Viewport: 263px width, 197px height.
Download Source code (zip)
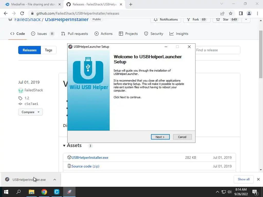point(85,166)
